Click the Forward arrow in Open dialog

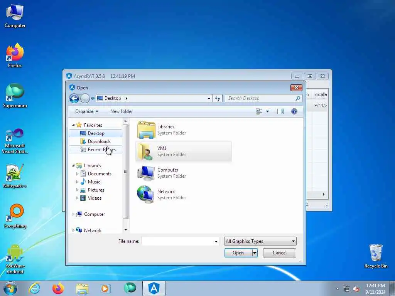click(x=85, y=98)
